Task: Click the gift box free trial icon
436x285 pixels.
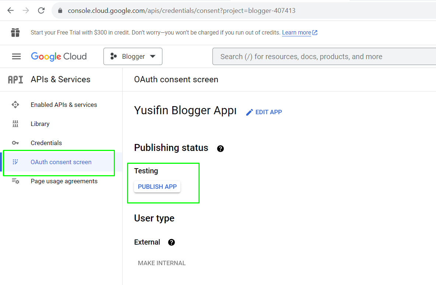Action: pyautogui.click(x=15, y=32)
